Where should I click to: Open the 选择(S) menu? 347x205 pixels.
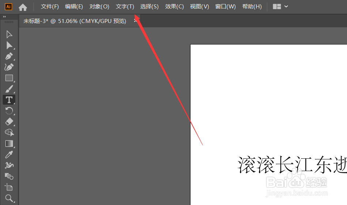(150, 7)
